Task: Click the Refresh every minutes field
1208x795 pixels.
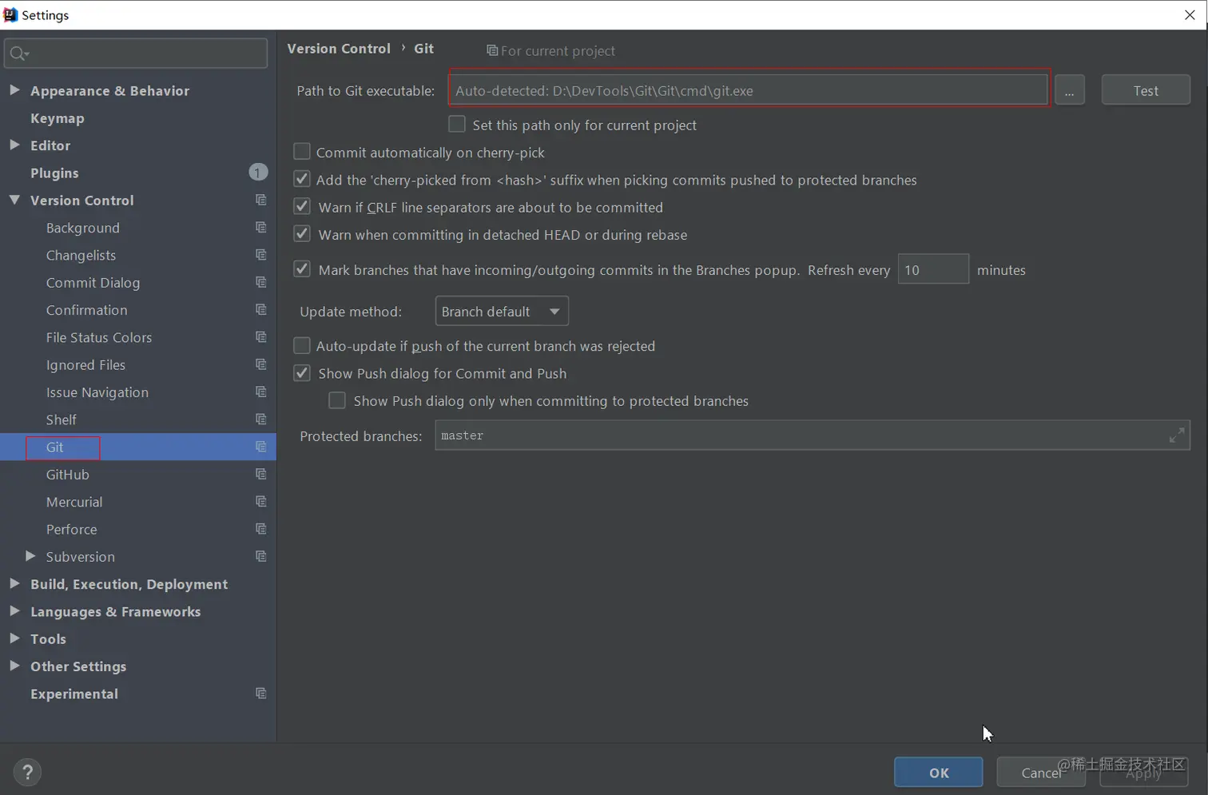Action: pyautogui.click(x=933, y=269)
